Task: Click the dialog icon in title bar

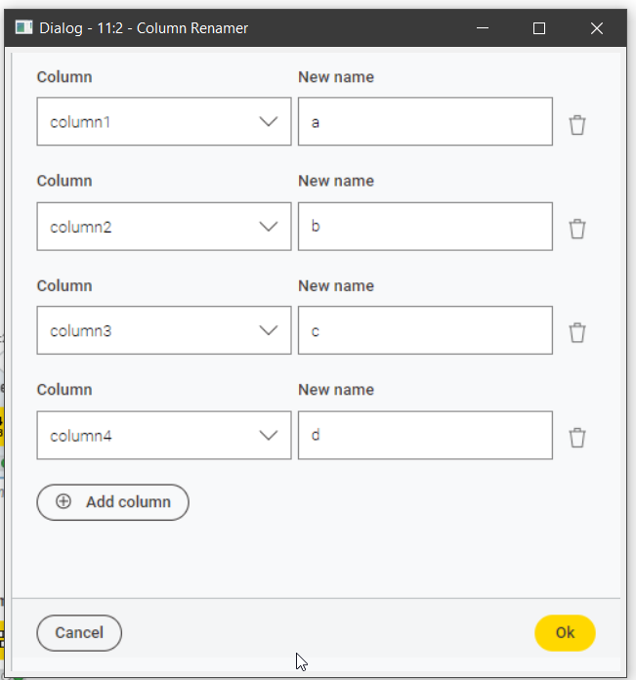Action: coord(23,27)
